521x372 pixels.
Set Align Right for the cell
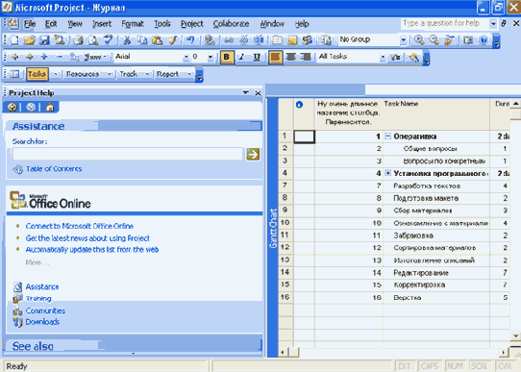(x=306, y=57)
